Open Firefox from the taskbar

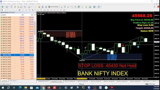[49, 88]
